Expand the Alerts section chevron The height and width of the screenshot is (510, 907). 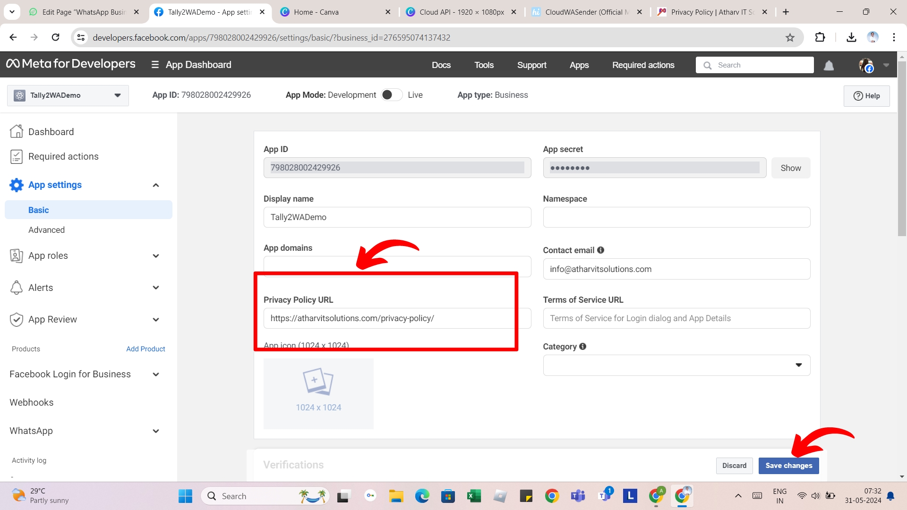click(x=156, y=288)
